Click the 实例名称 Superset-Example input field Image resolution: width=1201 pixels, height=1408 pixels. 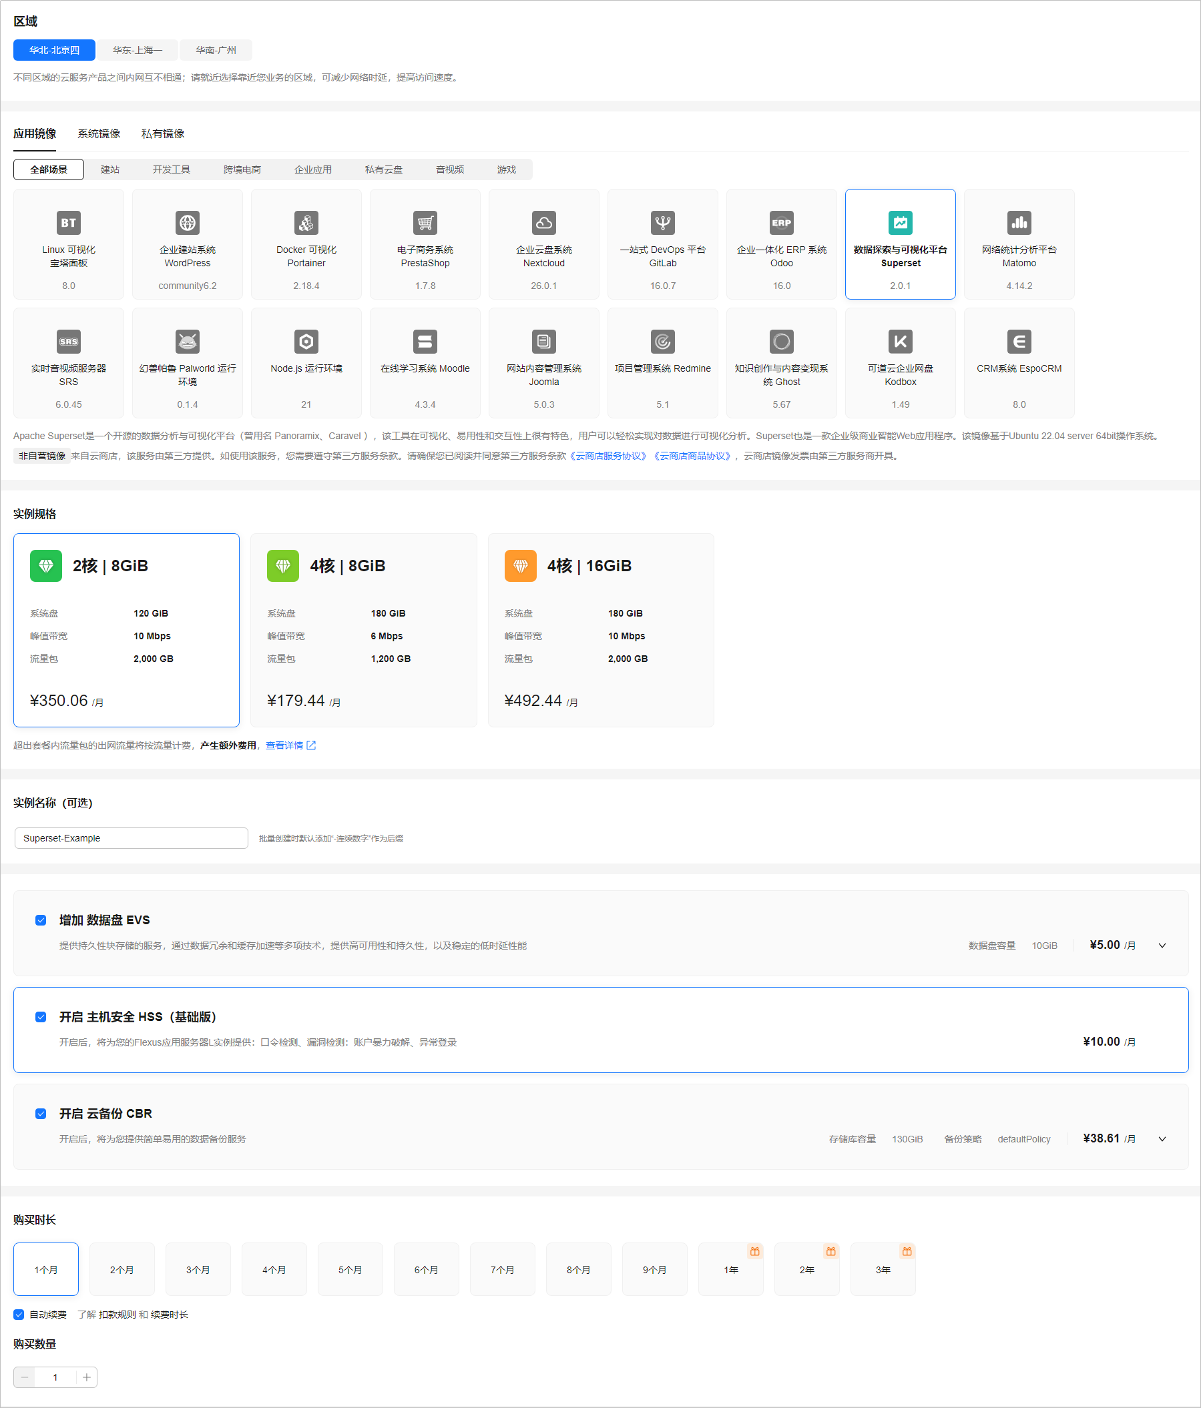coord(131,839)
